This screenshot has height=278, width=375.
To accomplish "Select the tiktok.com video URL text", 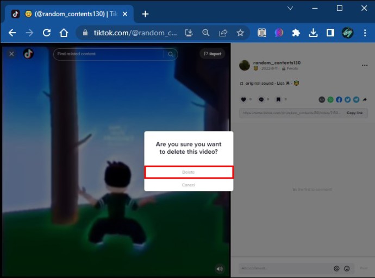I will [291, 113].
